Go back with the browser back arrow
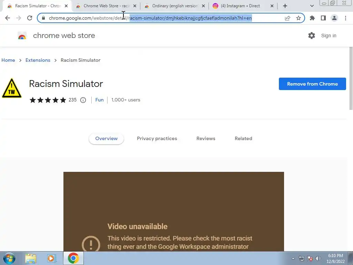 tap(8, 18)
